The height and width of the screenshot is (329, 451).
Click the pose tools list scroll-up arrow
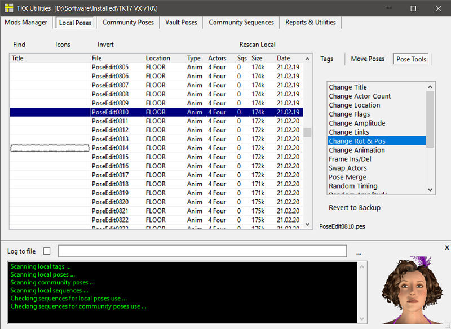click(x=430, y=87)
